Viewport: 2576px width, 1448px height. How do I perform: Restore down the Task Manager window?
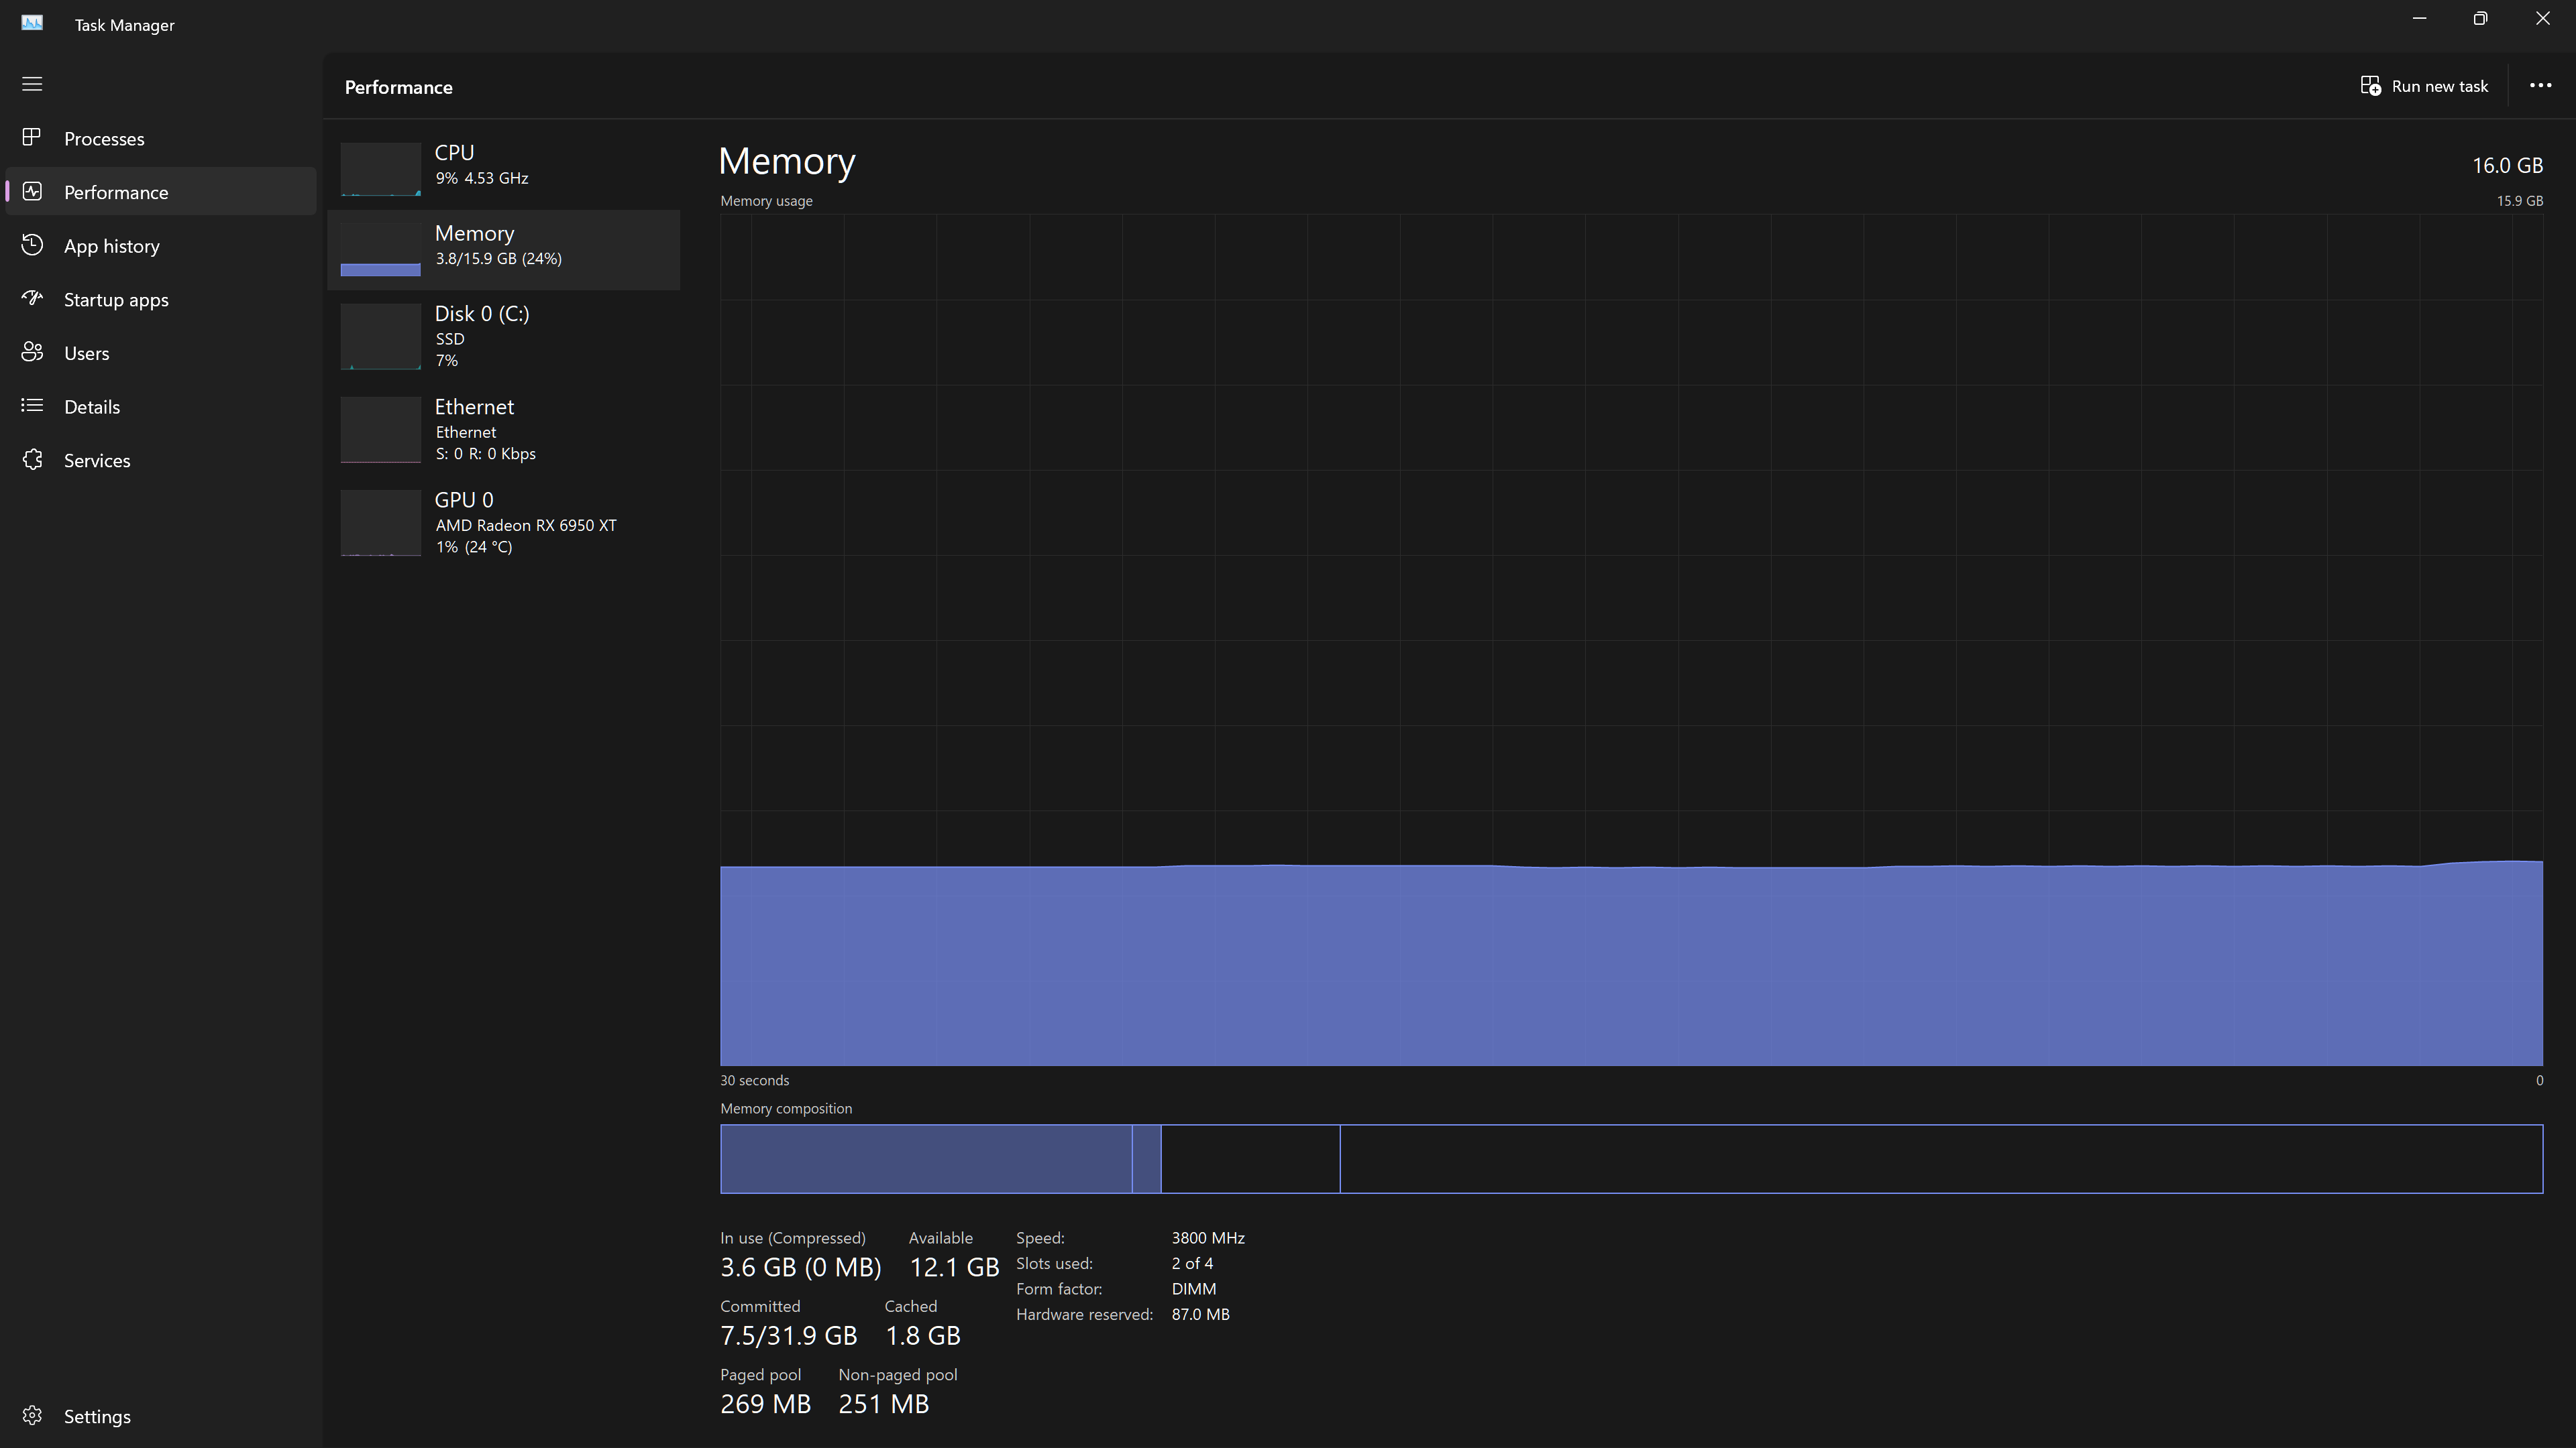tap(2480, 19)
